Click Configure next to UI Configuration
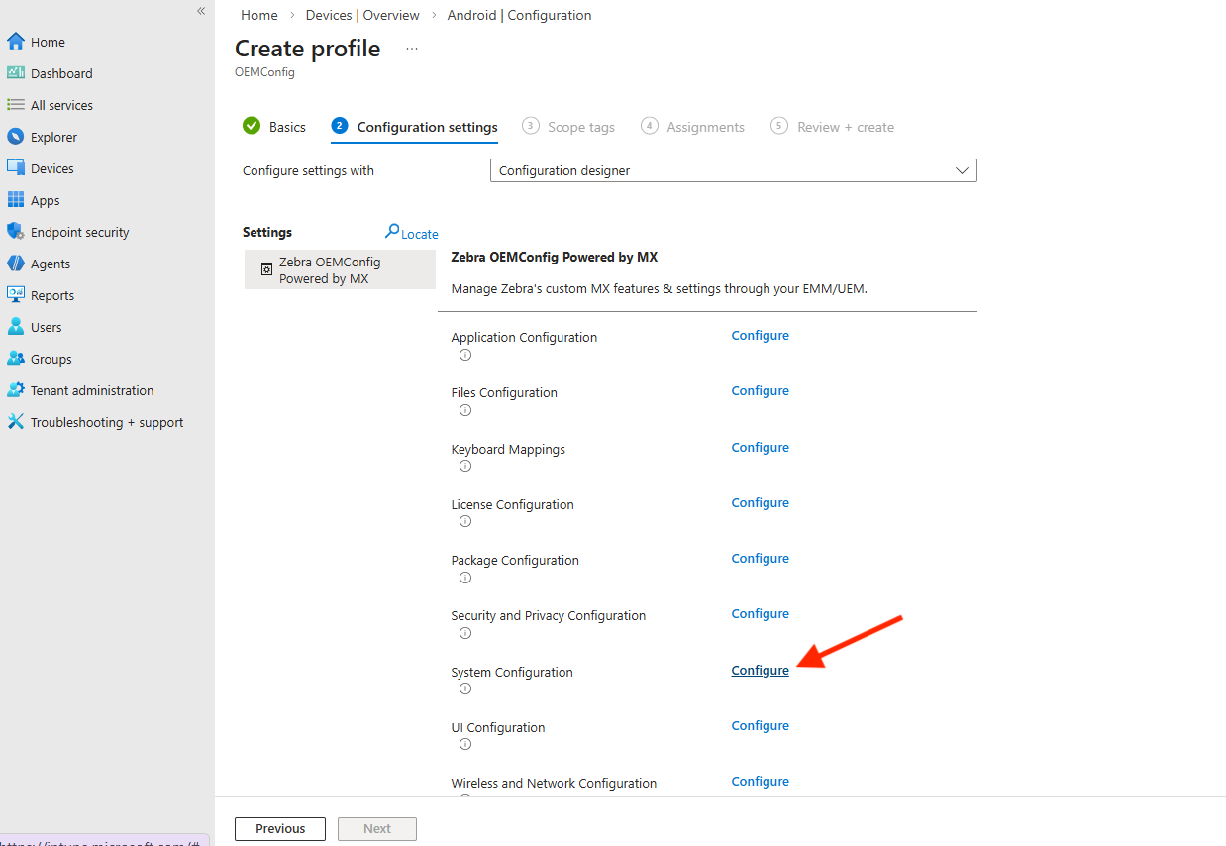 pos(760,726)
